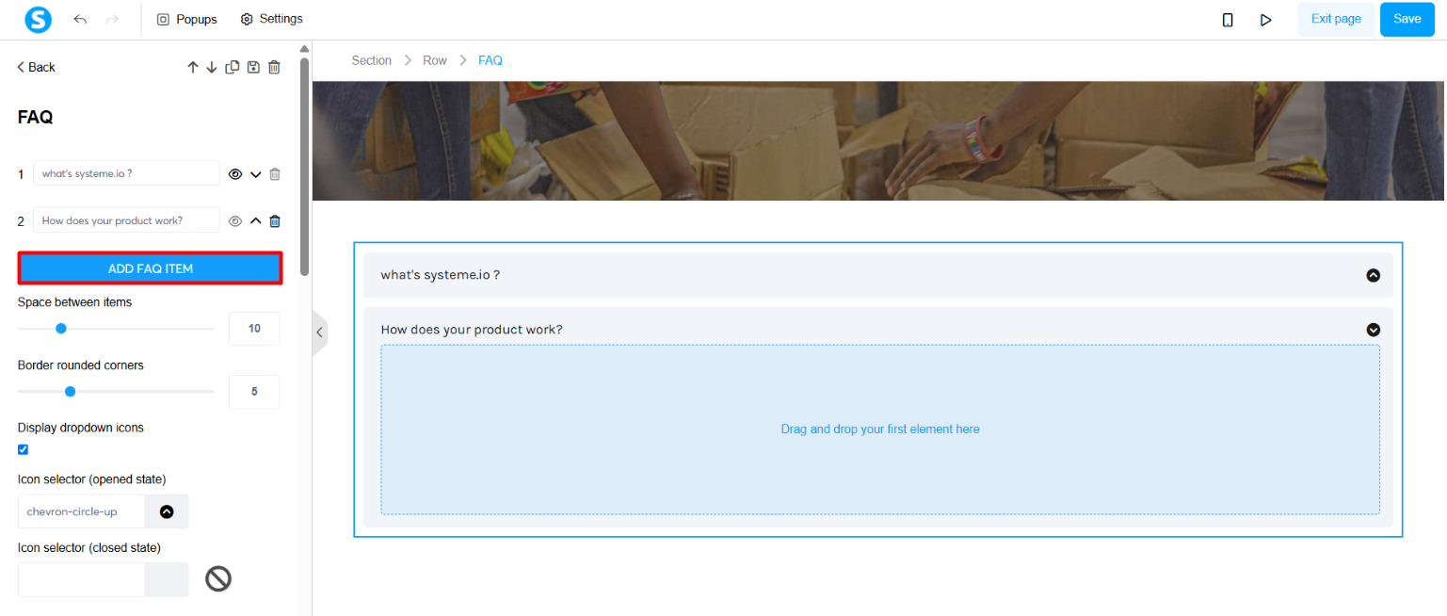This screenshot has height=616, width=1447.
Task: Click the systeme.io logo
Action: (x=38, y=19)
